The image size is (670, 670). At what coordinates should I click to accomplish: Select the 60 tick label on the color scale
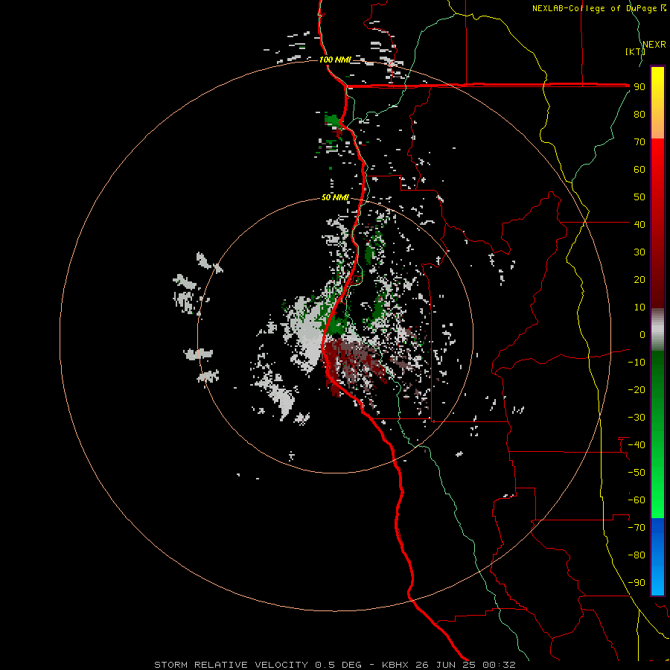point(639,170)
